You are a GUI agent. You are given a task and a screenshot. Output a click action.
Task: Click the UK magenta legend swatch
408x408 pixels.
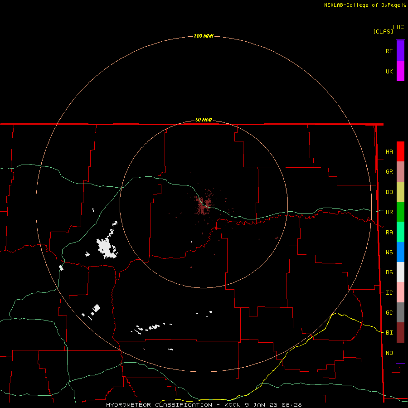(400, 71)
